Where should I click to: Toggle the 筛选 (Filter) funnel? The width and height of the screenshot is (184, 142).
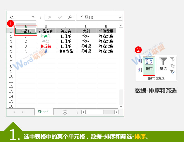click(163, 64)
